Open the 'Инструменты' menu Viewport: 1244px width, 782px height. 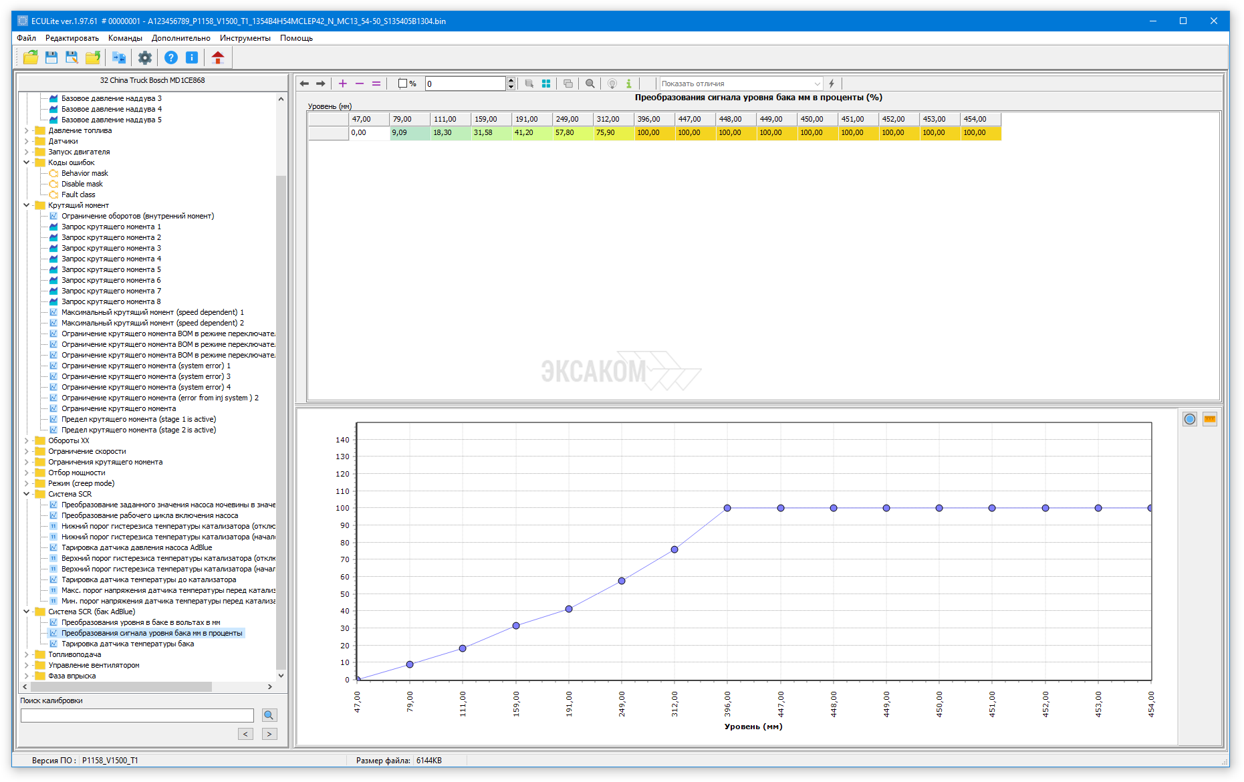tap(245, 38)
